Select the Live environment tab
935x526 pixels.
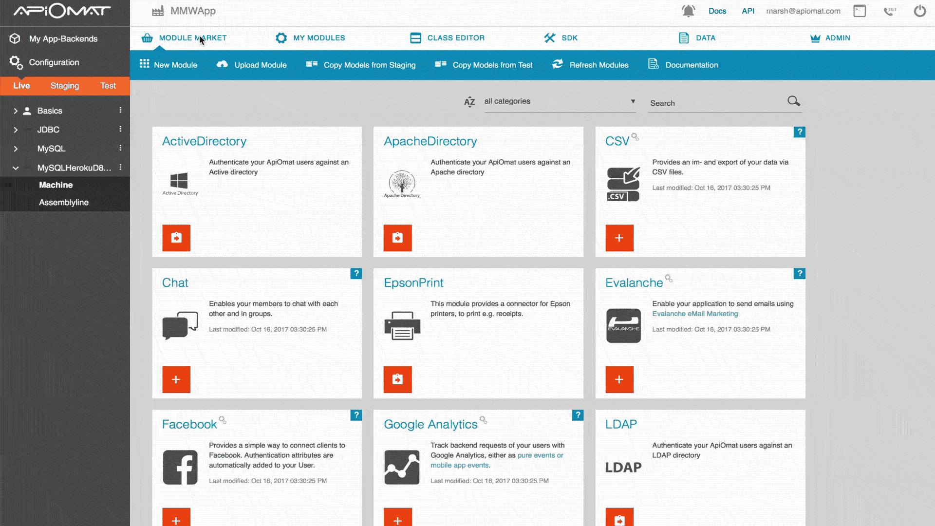click(21, 86)
